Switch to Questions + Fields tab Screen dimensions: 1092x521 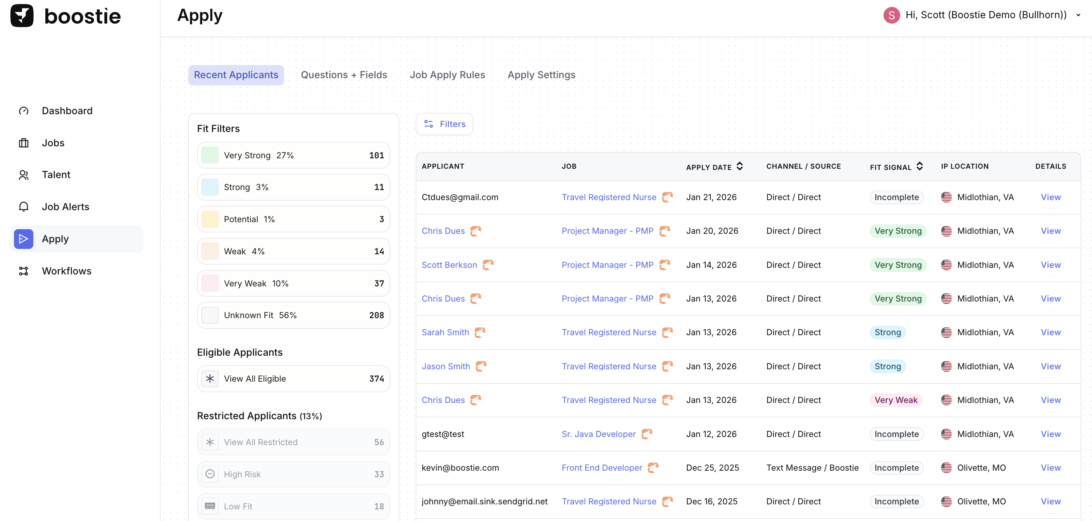pos(344,75)
